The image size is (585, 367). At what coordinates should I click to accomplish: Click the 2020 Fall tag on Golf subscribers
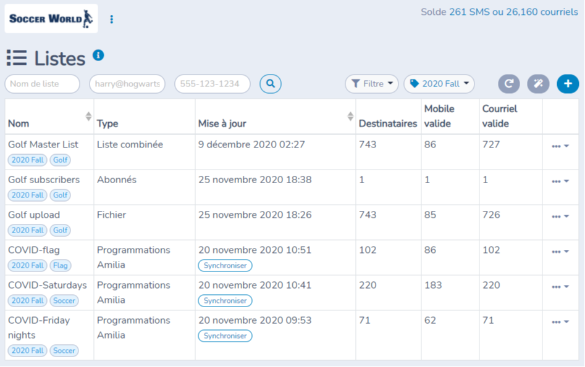(x=28, y=195)
